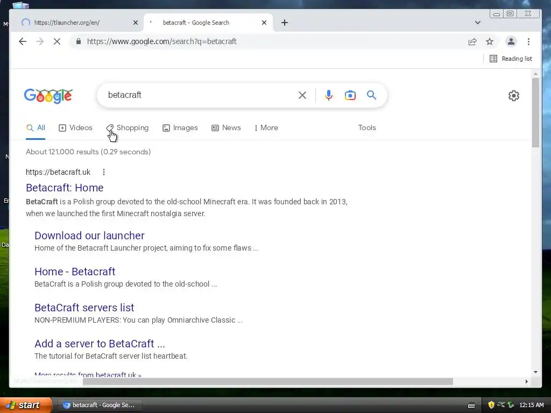Click the scrollbar up arrow
Image resolution: width=551 pixels, height=413 pixels.
point(535,74)
